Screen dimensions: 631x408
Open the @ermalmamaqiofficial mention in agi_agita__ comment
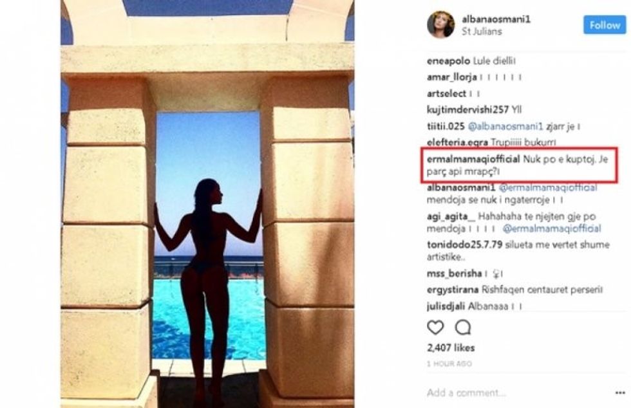pos(552,229)
